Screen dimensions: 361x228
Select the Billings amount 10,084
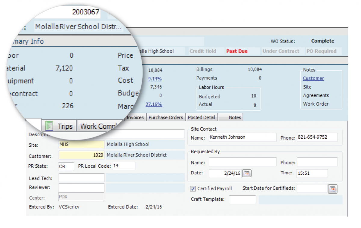pos(255,70)
